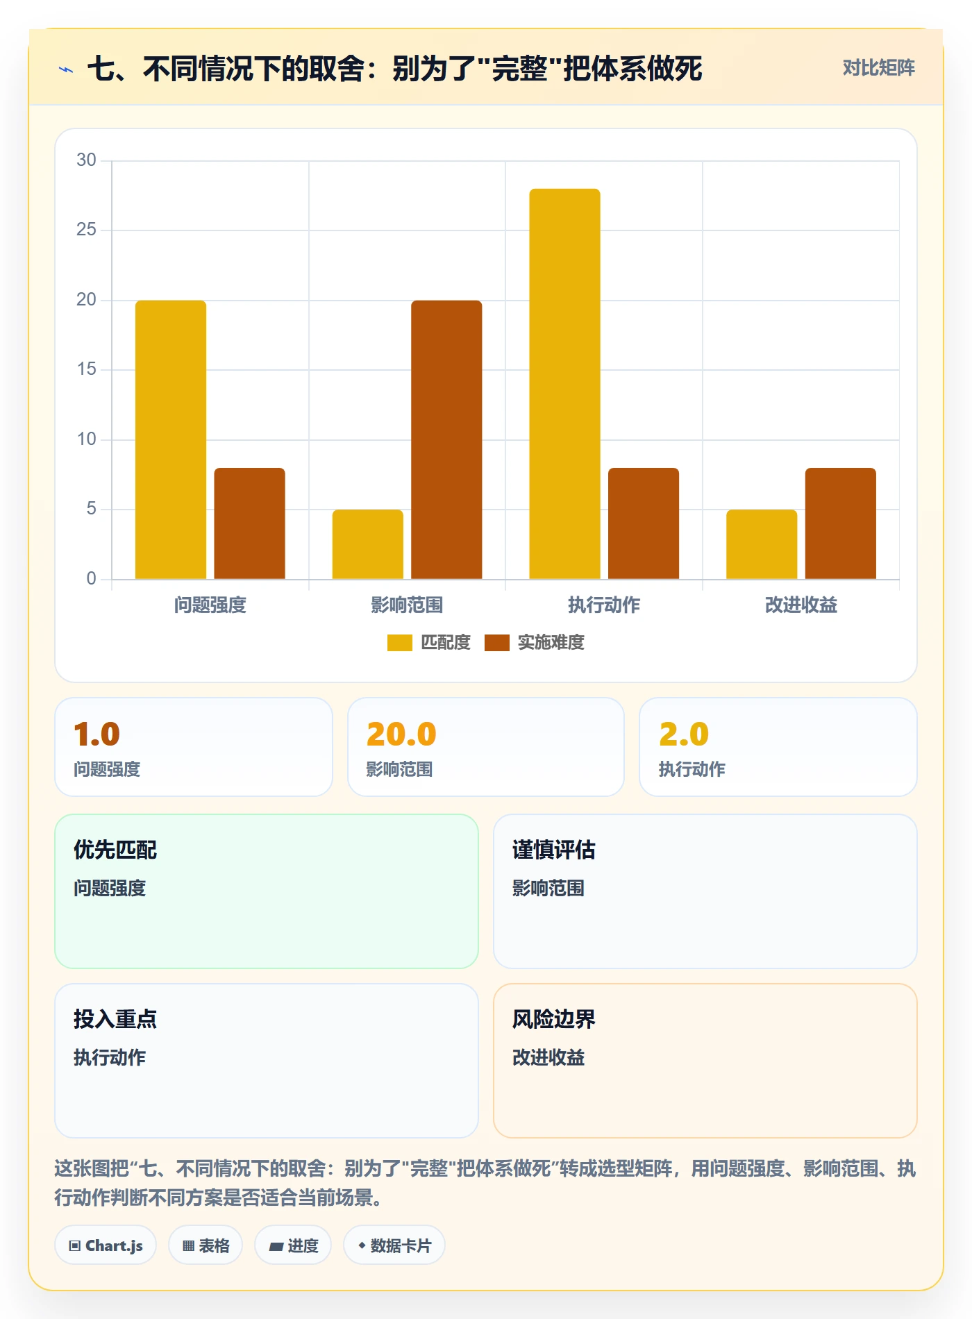Image resolution: width=972 pixels, height=1319 pixels.
Task: Open the 20.0 影响范围 stat card
Action: (486, 747)
